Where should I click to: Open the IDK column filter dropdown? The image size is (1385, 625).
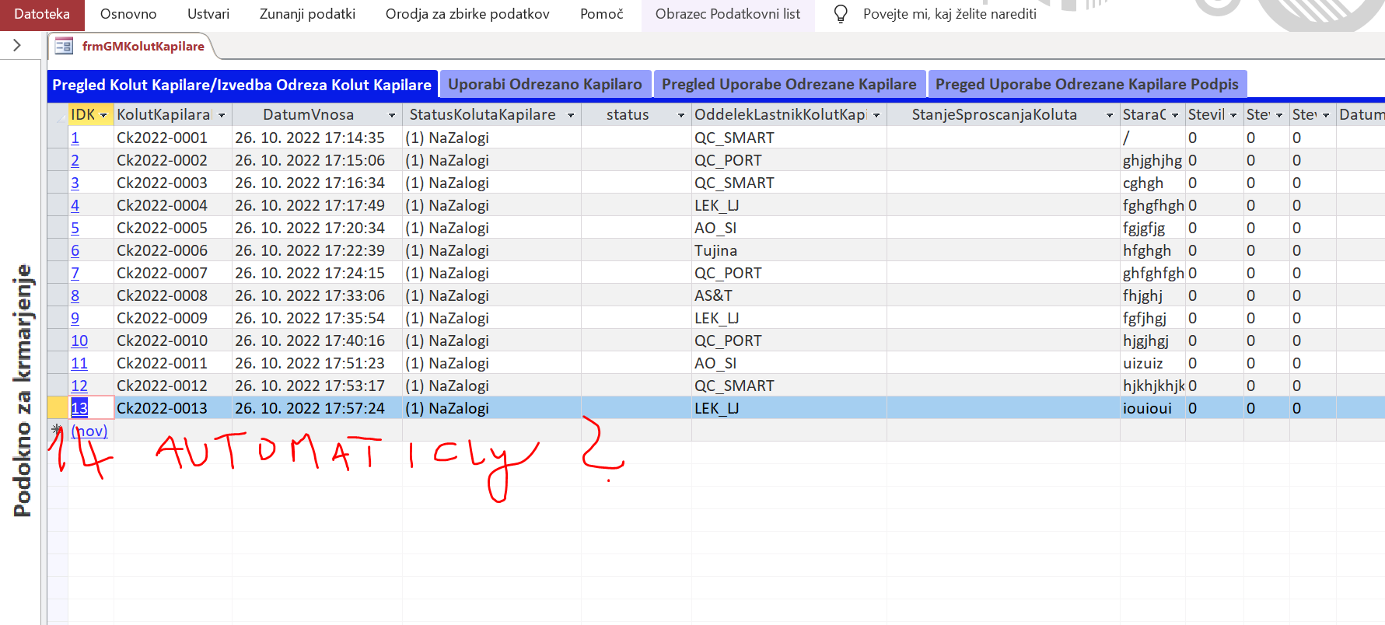tap(103, 115)
